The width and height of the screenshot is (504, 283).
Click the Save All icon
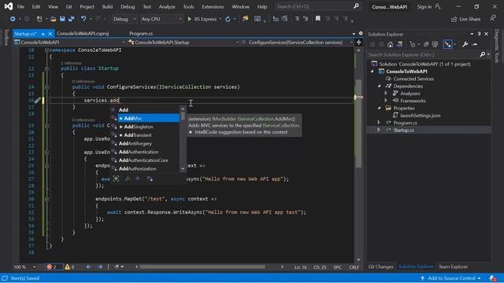(72, 19)
